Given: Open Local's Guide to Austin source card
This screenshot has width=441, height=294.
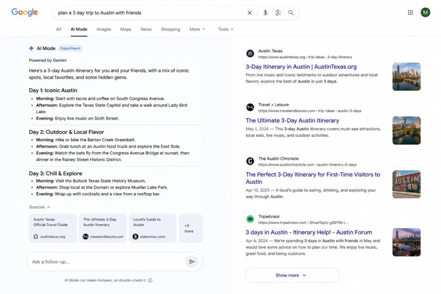Looking at the screenshot, I should click(x=152, y=228).
